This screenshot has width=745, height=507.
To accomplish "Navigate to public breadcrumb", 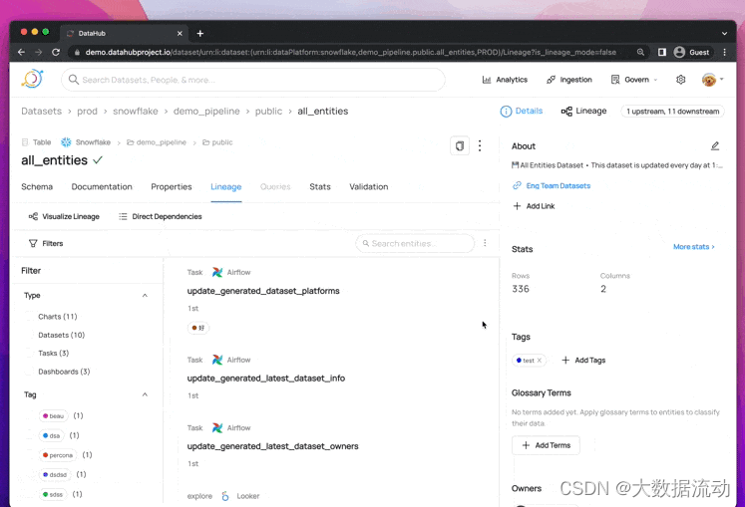I will 268,112.
